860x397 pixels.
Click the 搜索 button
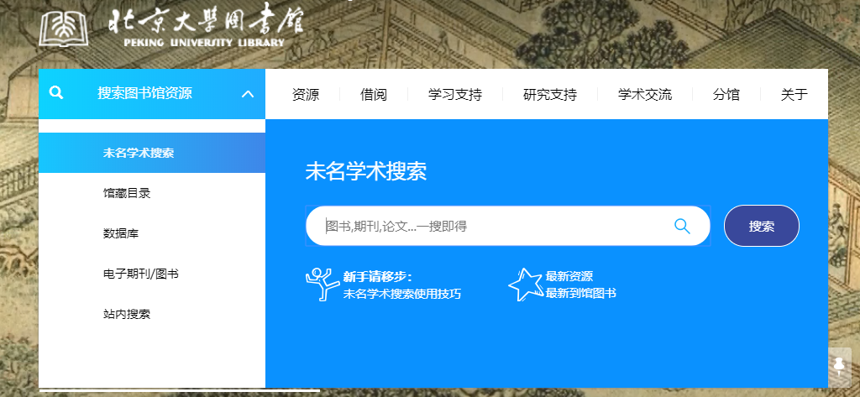point(761,226)
